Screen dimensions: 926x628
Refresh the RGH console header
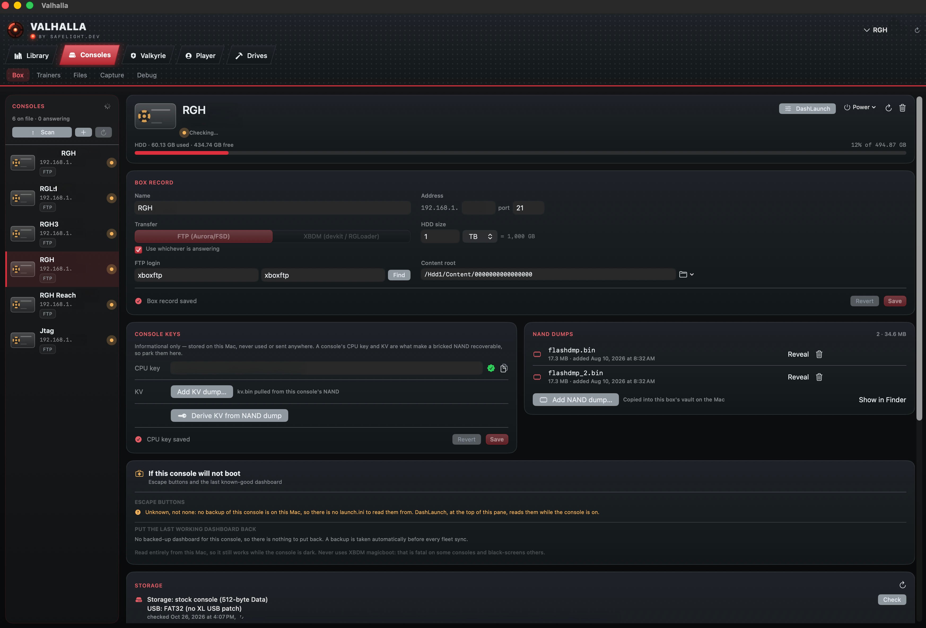(x=888, y=108)
